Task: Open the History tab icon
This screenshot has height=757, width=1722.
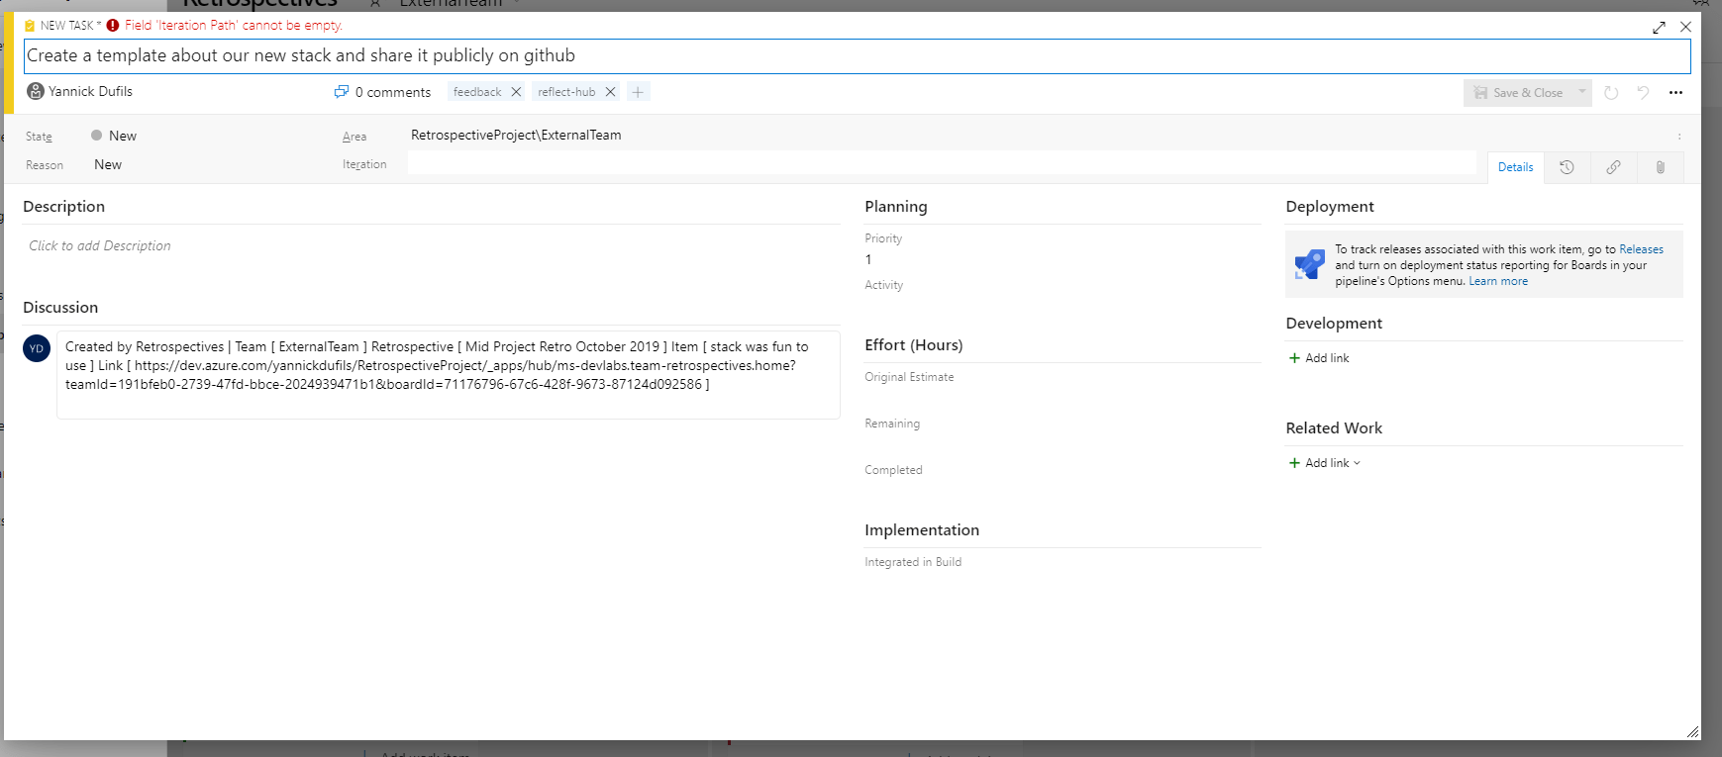Action: pos(1567,167)
